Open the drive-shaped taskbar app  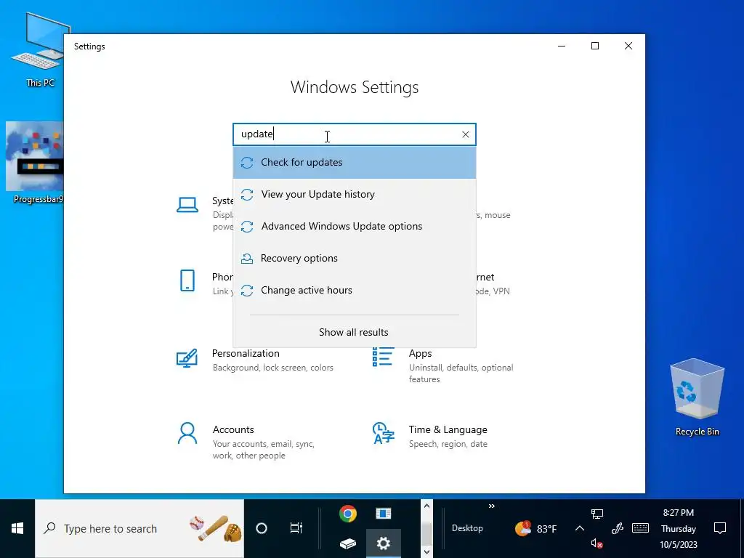pyautogui.click(x=348, y=543)
